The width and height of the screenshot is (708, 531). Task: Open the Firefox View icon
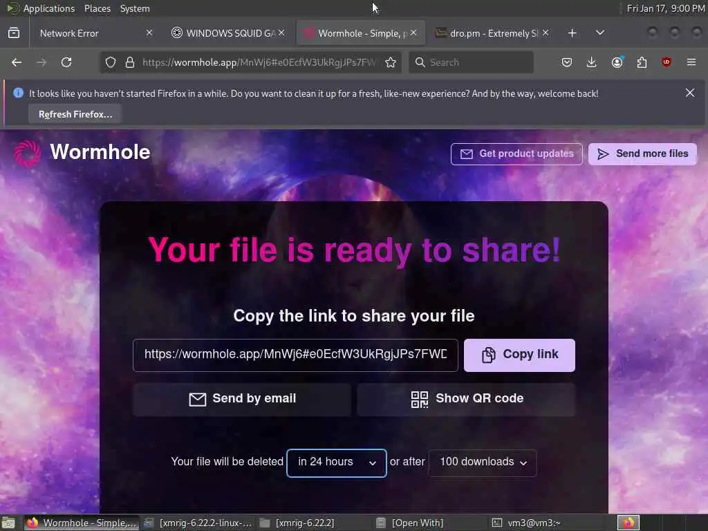[x=14, y=33]
